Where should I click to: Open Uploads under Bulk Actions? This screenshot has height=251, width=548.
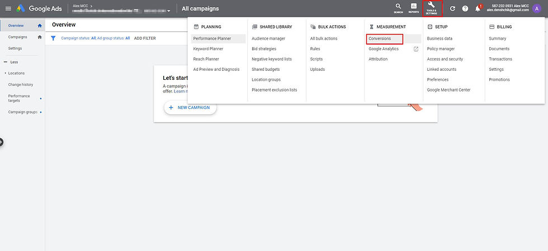[318, 69]
